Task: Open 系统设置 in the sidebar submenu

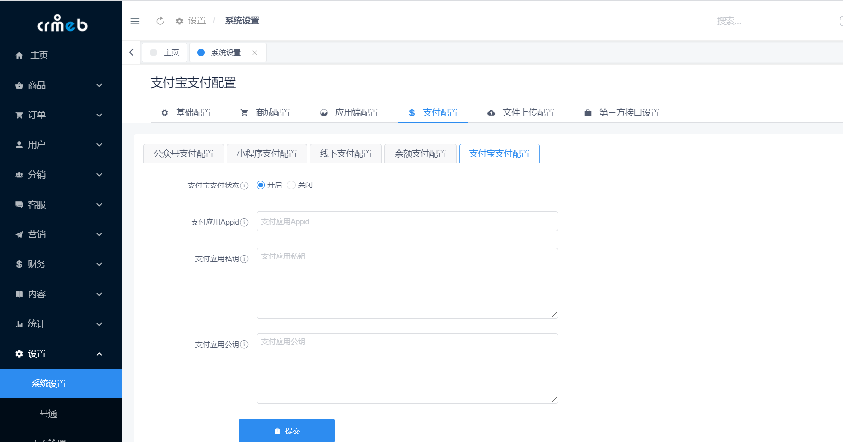Action: [61, 383]
